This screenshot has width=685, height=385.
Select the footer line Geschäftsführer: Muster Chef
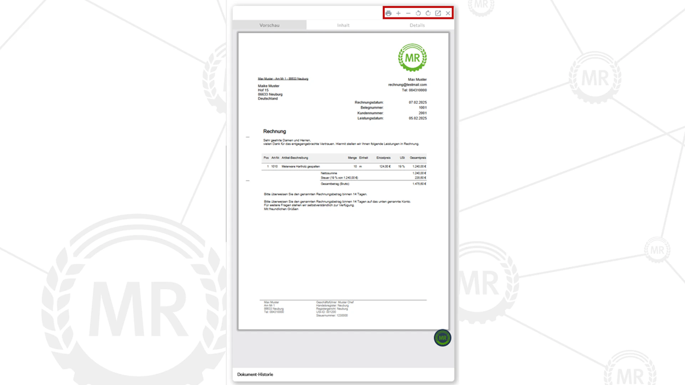335,302
